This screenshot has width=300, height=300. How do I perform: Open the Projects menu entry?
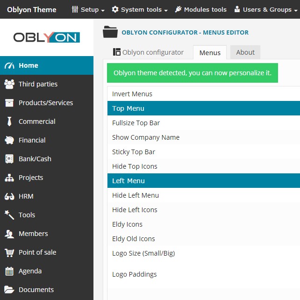pos(47,178)
